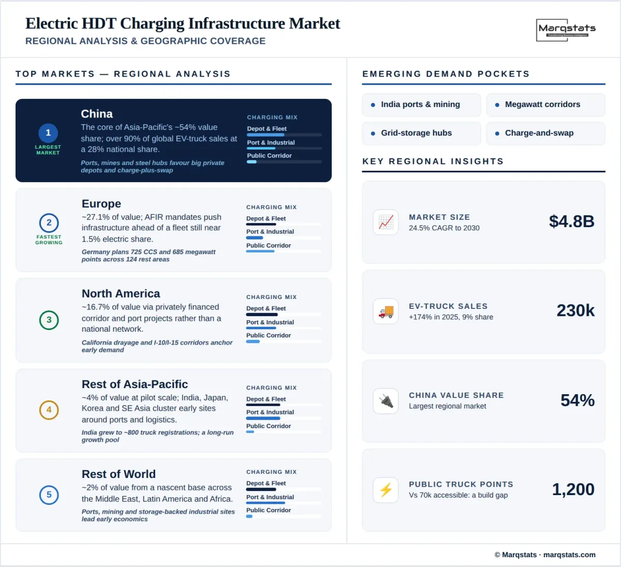Click the rank 1 badge for China
This screenshot has width=621, height=567.
tap(48, 133)
